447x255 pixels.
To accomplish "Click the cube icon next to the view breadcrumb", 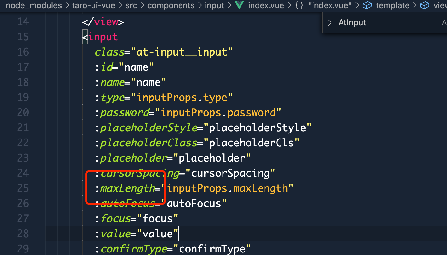I will (425, 5).
